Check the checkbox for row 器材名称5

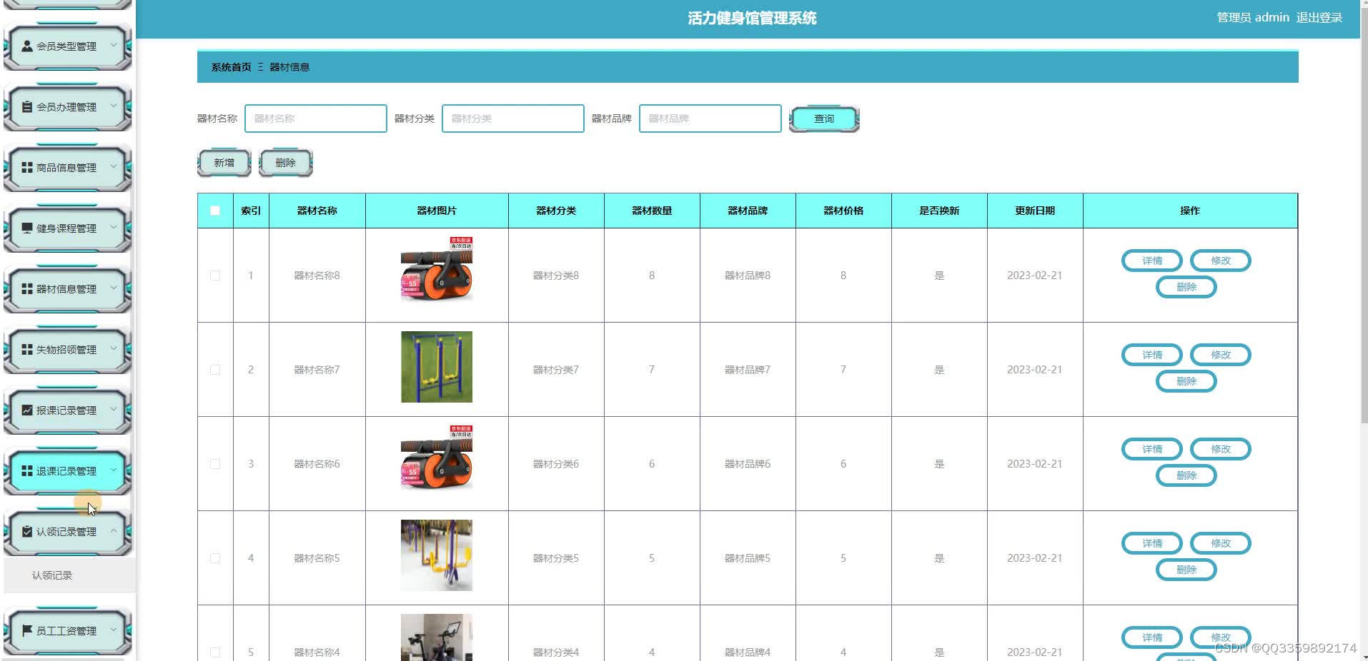point(215,558)
